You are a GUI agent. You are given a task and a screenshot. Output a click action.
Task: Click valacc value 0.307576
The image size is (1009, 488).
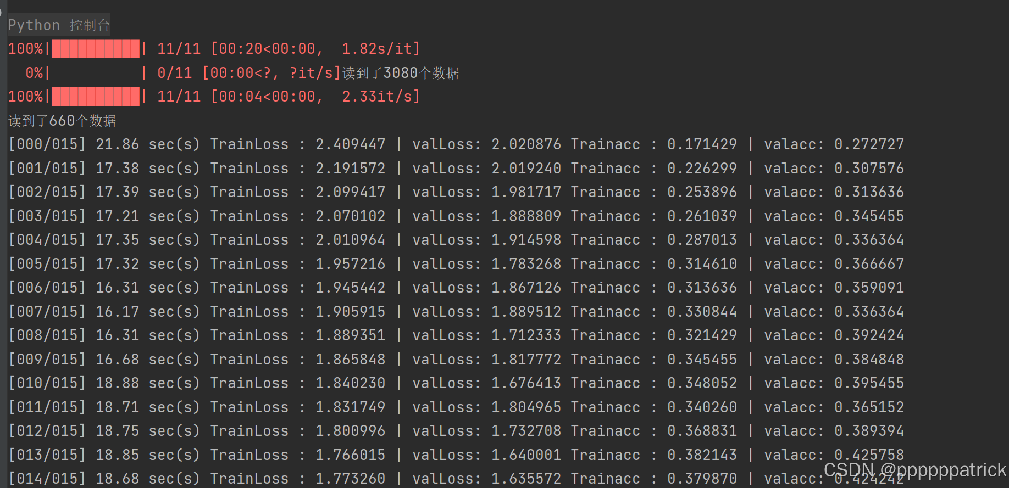869,169
